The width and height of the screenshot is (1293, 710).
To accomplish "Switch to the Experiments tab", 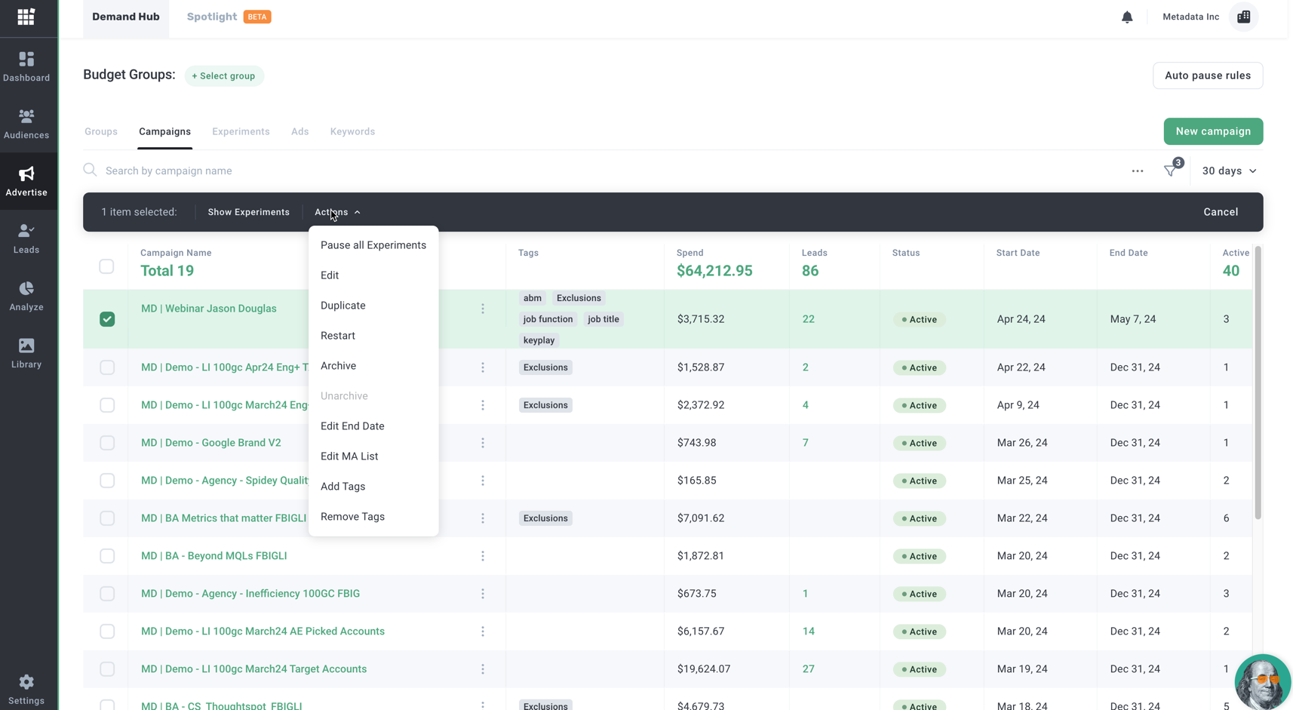I will (x=241, y=131).
